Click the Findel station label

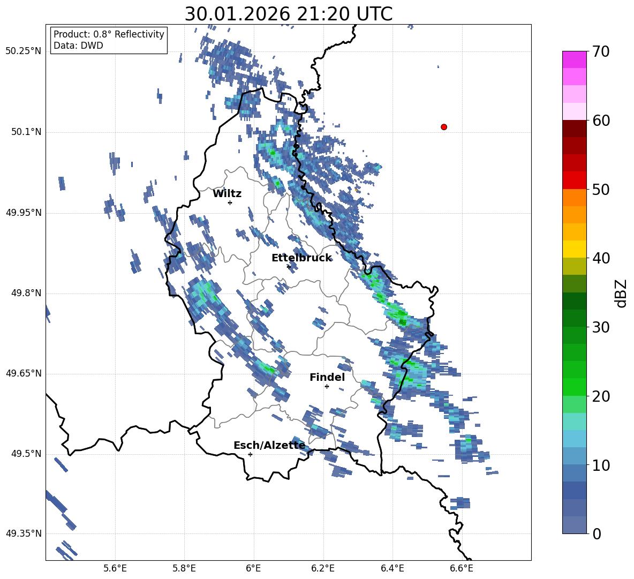327,377
